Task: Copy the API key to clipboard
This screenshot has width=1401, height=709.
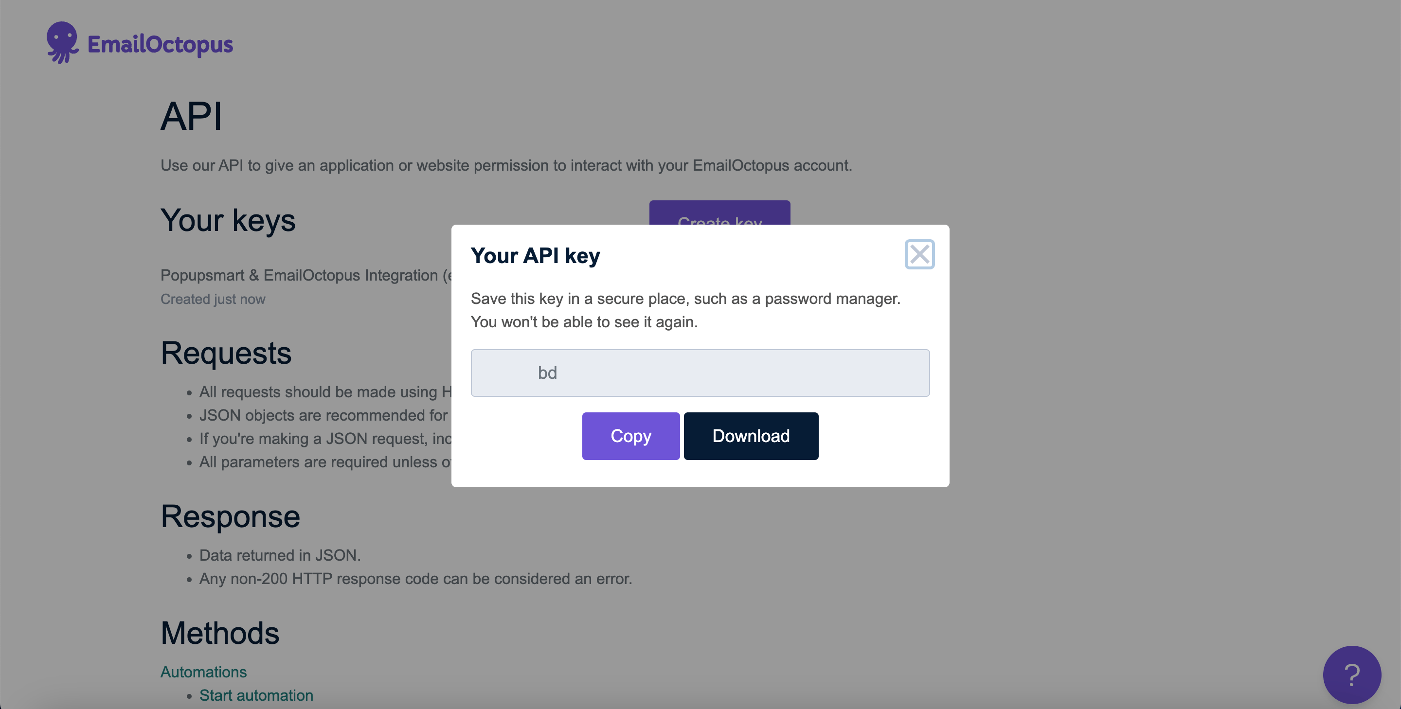Action: point(630,436)
